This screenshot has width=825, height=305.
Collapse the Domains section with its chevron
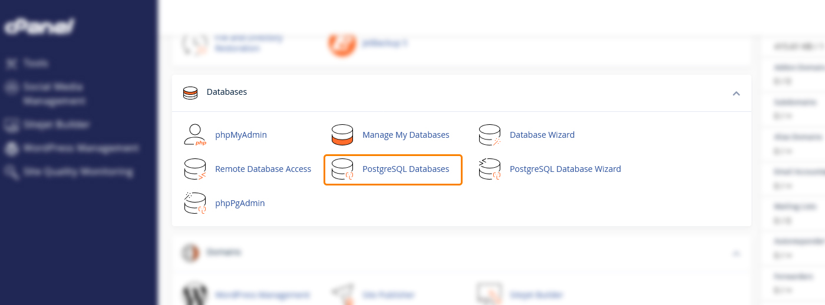tap(736, 253)
